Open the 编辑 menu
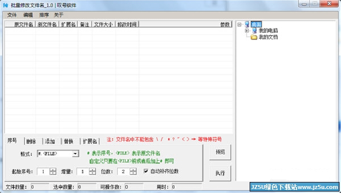This screenshot has height=193, width=341. (28, 15)
